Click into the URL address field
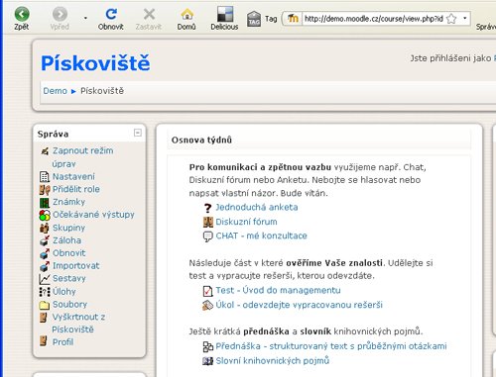 pyautogui.click(x=374, y=19)
